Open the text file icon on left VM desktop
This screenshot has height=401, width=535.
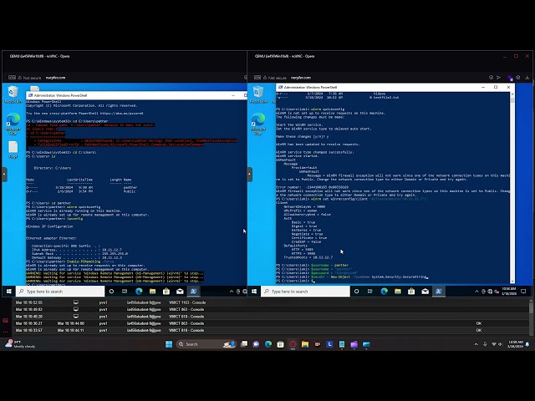(13, 150)
